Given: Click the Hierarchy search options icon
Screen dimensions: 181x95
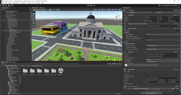Looking at the screenshot, I should tap(30, 9).
